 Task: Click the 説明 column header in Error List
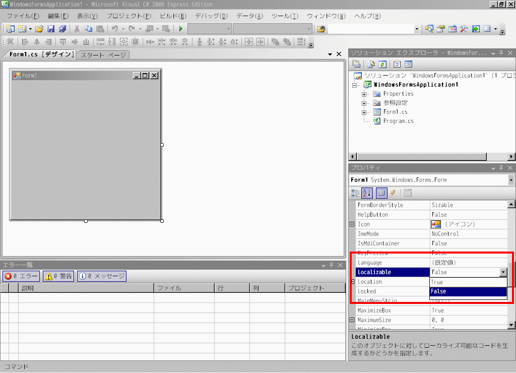tap(86, 288)
